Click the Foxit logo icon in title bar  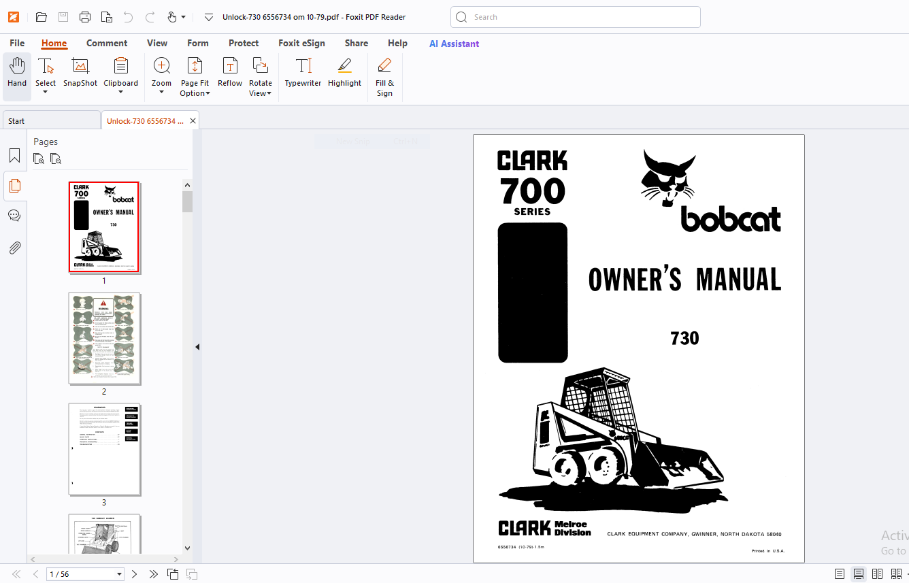click(13, 17)
